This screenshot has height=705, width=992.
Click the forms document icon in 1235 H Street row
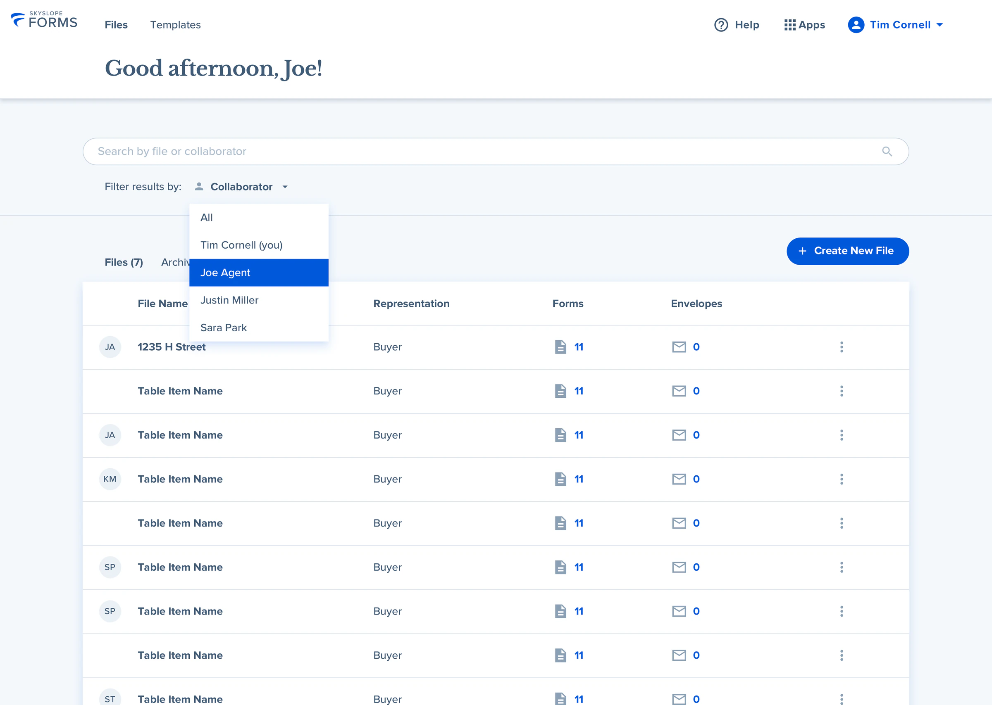(x=560, y=347)
